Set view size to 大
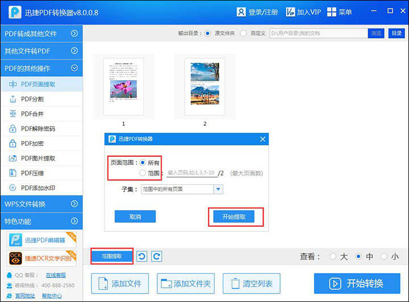 tap(332, 257)
